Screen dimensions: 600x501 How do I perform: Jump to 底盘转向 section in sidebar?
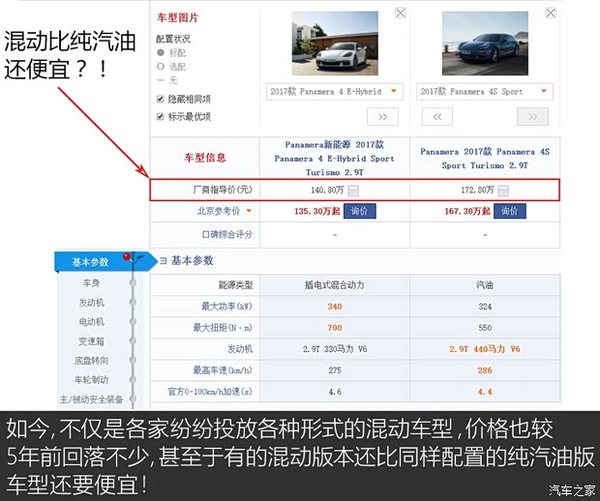[x=92, y=361]
